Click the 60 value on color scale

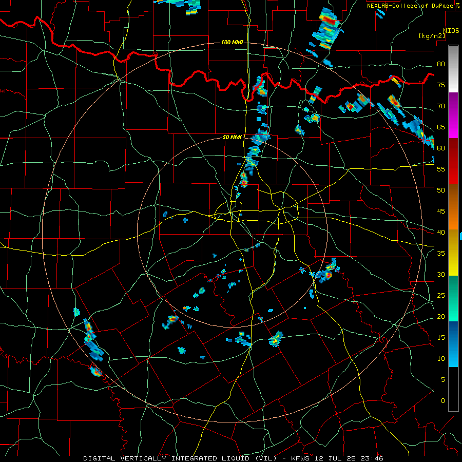click(x=441, y=148)
